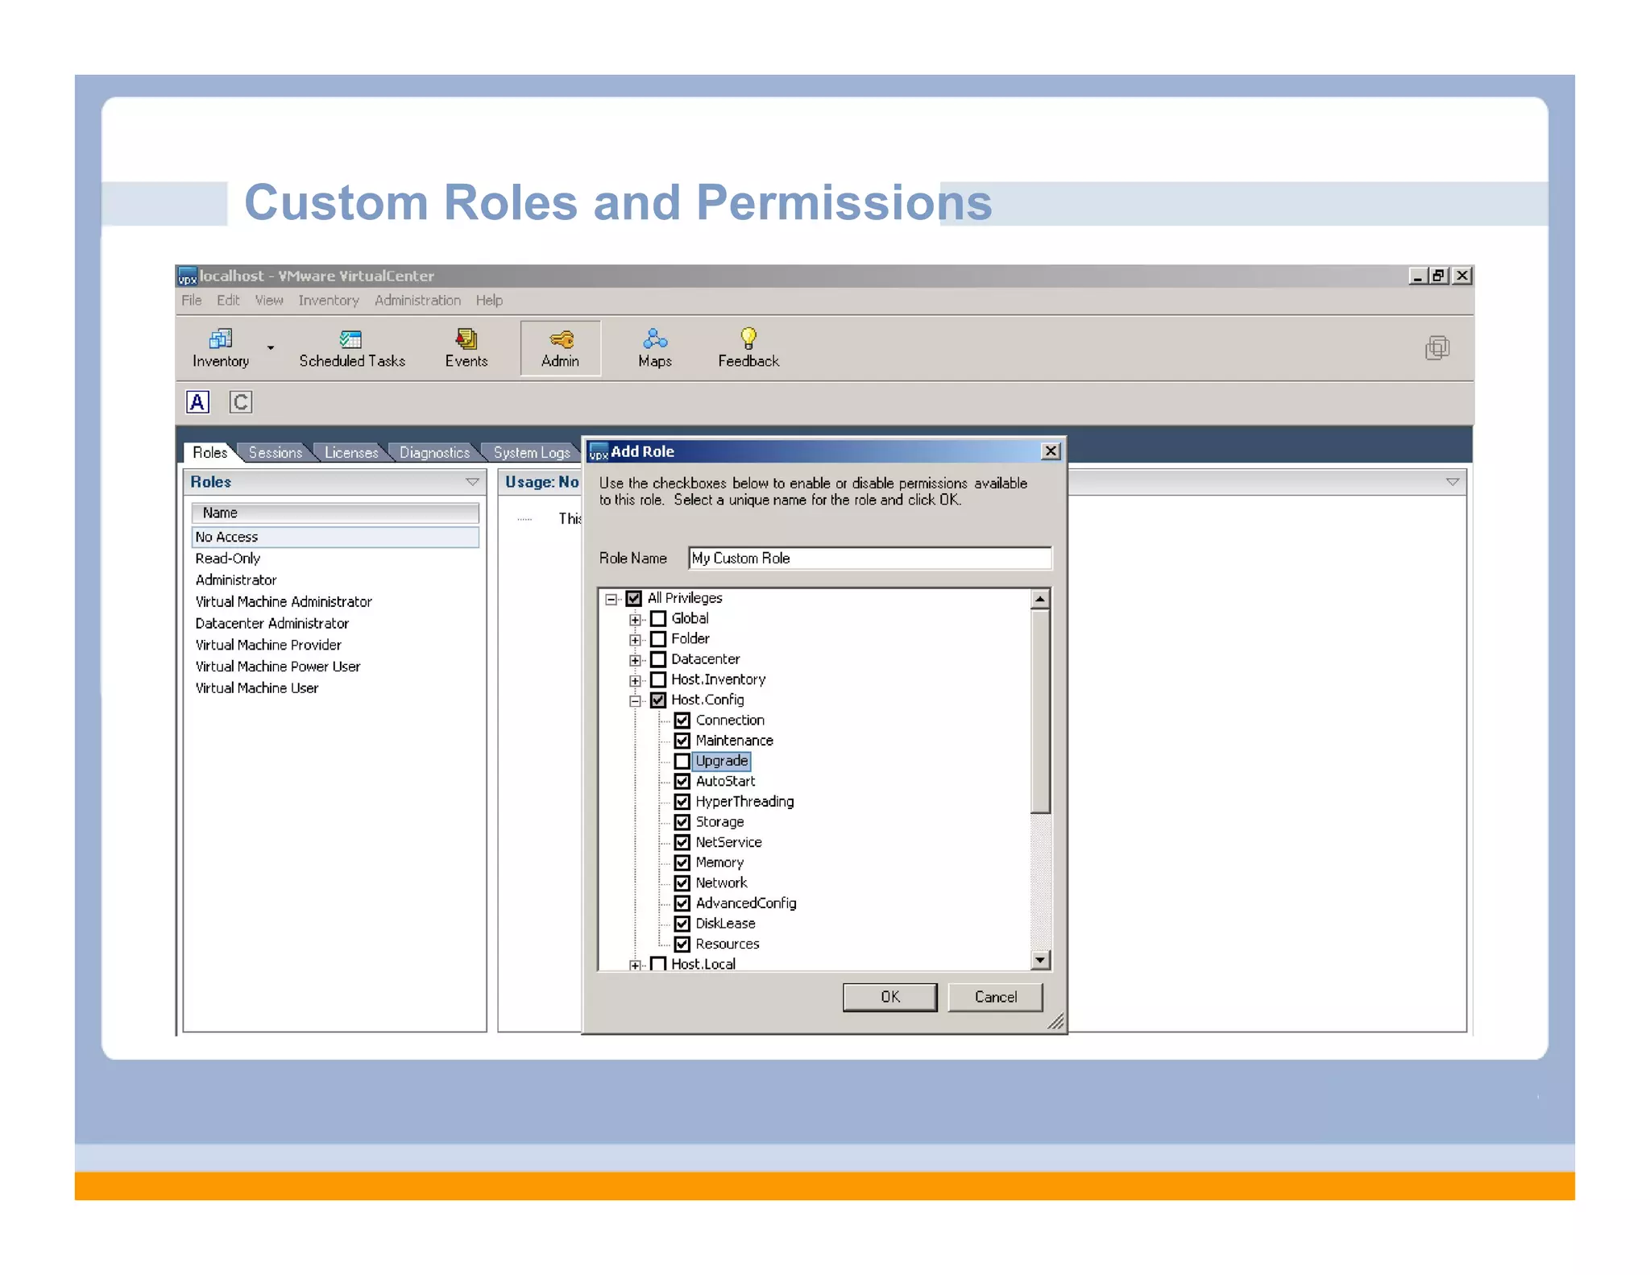The width and height of the screenshot is (1650, 1275).
Task: Collapse the All Privileges tree node
Action: [x=611, y=599]
